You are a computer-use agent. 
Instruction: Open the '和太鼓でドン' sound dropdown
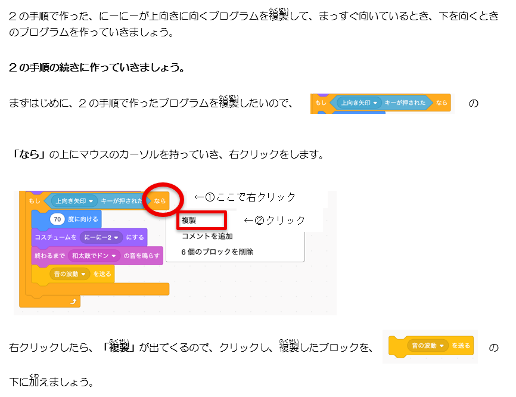pyautogui.click(x=94, y=255)
